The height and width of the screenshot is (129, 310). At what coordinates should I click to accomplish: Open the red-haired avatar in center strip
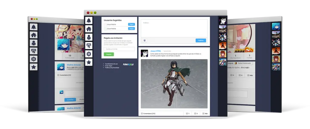(x=223, y=54)
